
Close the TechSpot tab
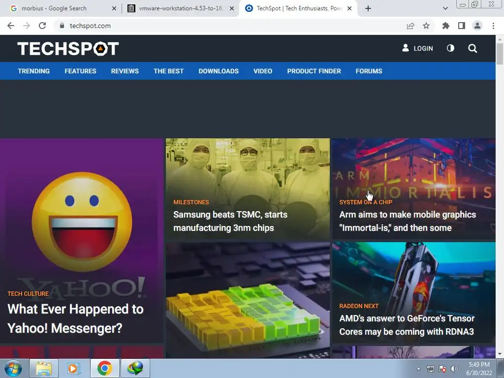click(x=350, y=8)
